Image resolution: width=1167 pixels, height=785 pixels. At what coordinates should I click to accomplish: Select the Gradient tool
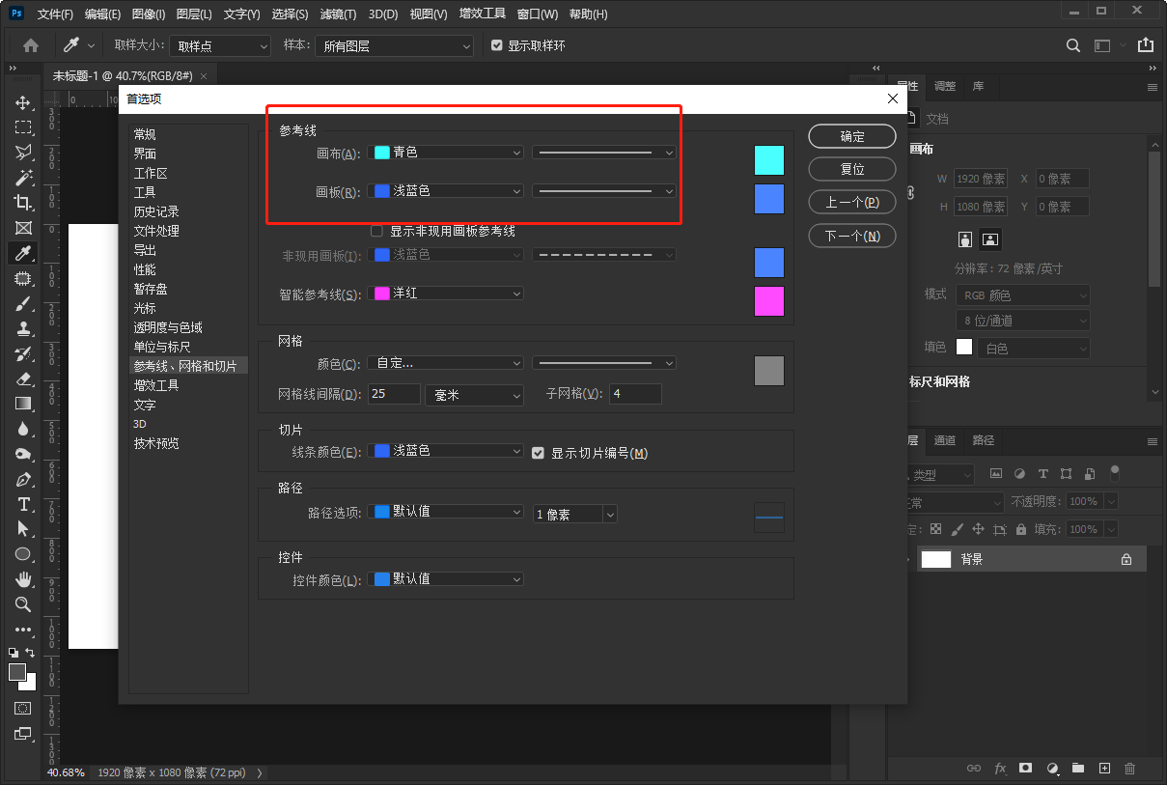coord(23,404)
